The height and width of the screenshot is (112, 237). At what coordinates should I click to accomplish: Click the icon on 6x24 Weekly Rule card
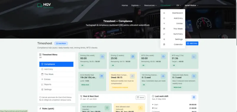[x=102, y=76]
